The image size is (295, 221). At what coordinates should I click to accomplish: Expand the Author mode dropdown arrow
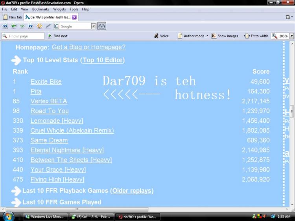point(207,36)
